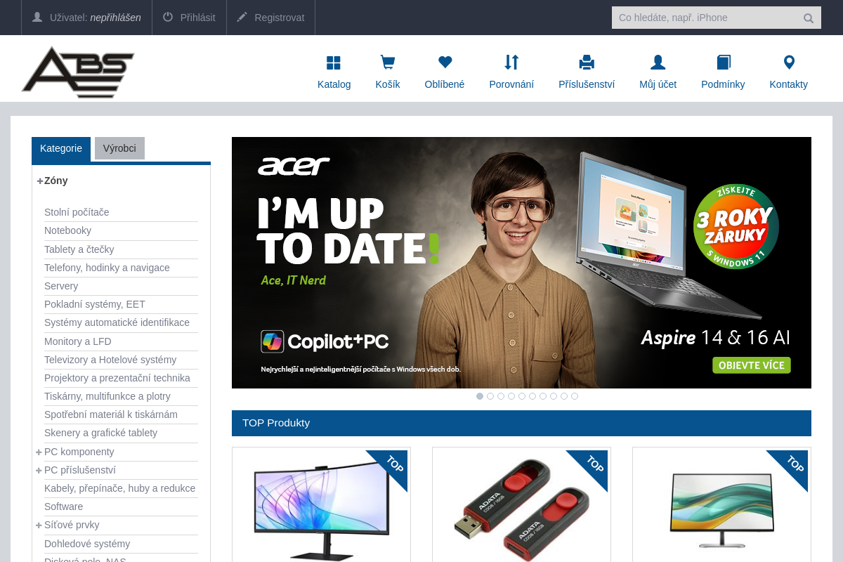Open the Dohledové systémy category
Viewport: 843px width, 562px height.
[x=87, y=544]
